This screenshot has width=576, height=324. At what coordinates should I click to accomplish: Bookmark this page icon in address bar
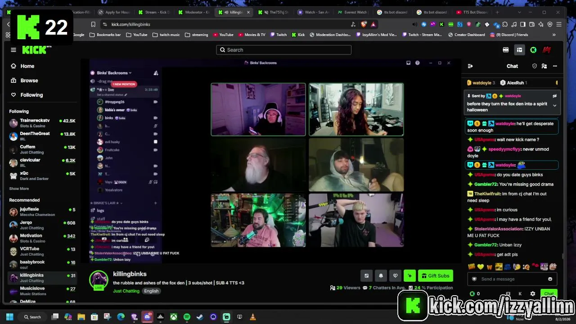coord(93,24)
